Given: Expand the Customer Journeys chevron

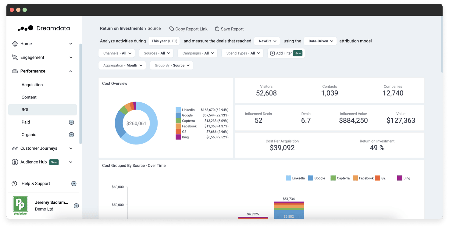Looking at the screenshot, I should [71, 148].
